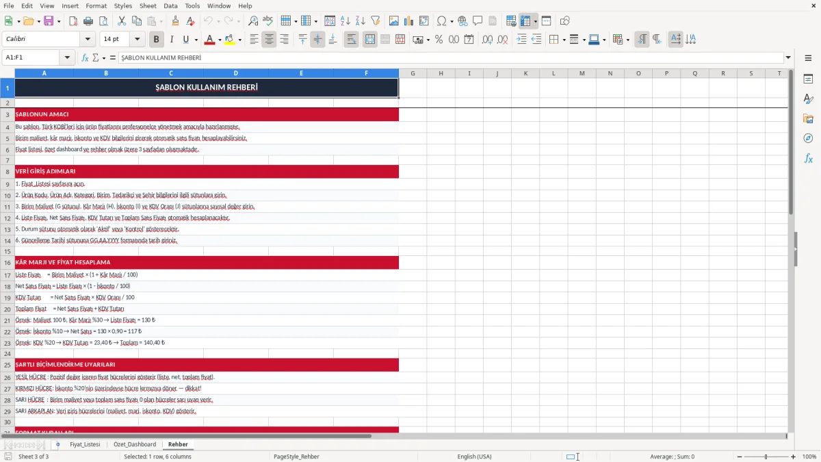This screenshot has width=821, height=462.
Task: Select column header K
Action: coord(525,73)
